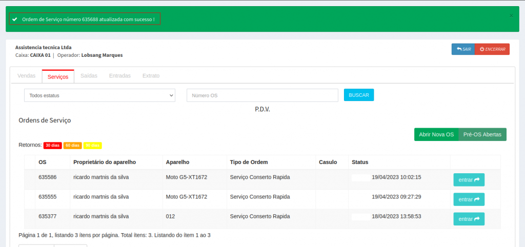The height and width of the screenshot is (247, 525).
Task: Open the Extrato tab
Action: tap(151, 76)
